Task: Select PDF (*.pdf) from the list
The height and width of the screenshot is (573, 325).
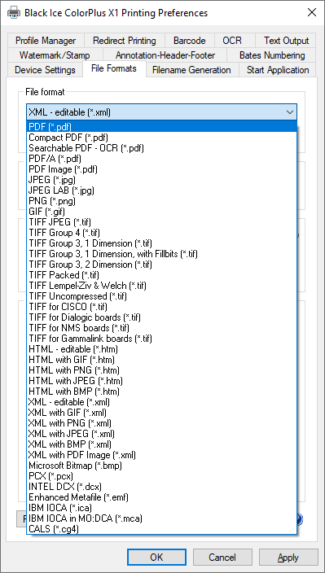Action: (x=161, y=127)
